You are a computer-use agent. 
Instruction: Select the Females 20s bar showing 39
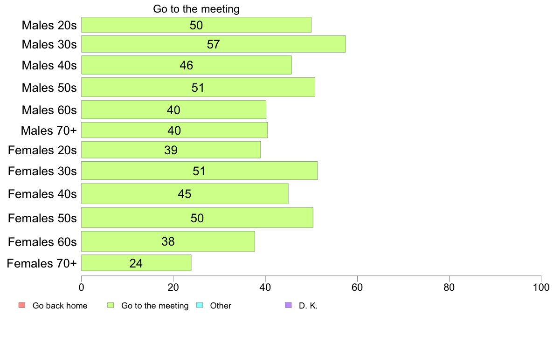point(171,150)
